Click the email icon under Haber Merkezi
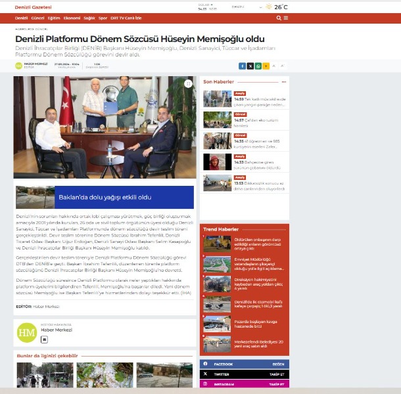This screenshot has width=401, height=394. [x=44, y=339]
